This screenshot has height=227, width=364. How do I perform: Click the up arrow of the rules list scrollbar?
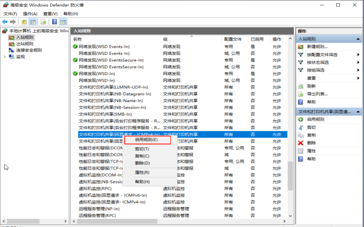tap(290, 39)
